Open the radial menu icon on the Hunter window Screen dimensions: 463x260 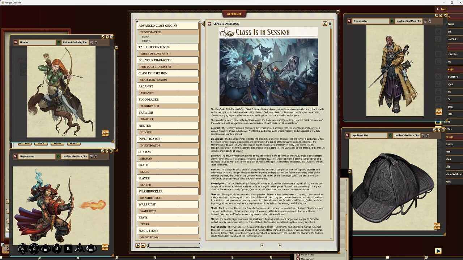pos(15,42)
